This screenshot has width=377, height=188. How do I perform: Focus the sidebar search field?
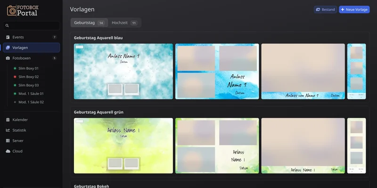31,25
